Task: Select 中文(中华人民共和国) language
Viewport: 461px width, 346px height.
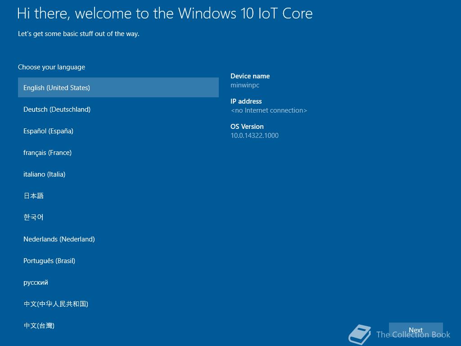Action: [118, 304]
